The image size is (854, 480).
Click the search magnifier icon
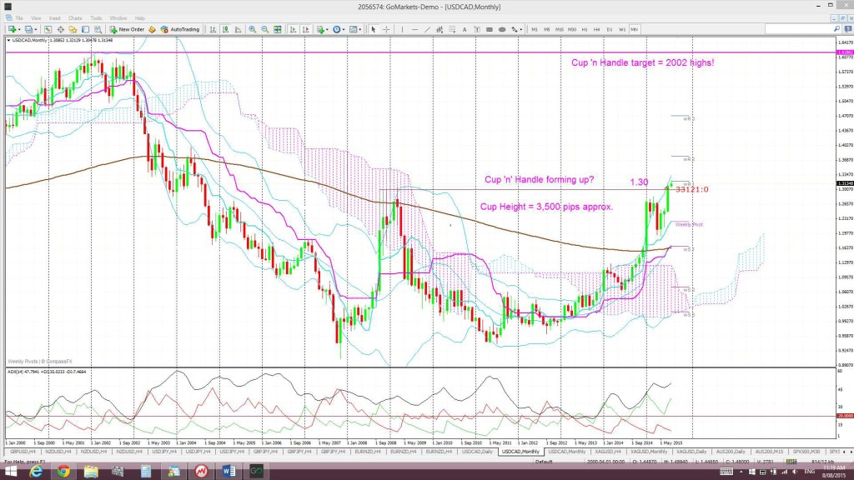(x=836, y=29)
